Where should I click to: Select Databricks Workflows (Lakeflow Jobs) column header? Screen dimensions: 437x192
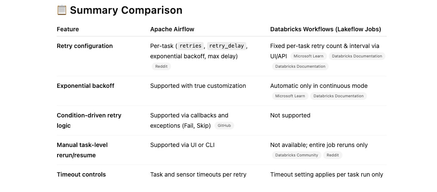click(x=326, y=29)
